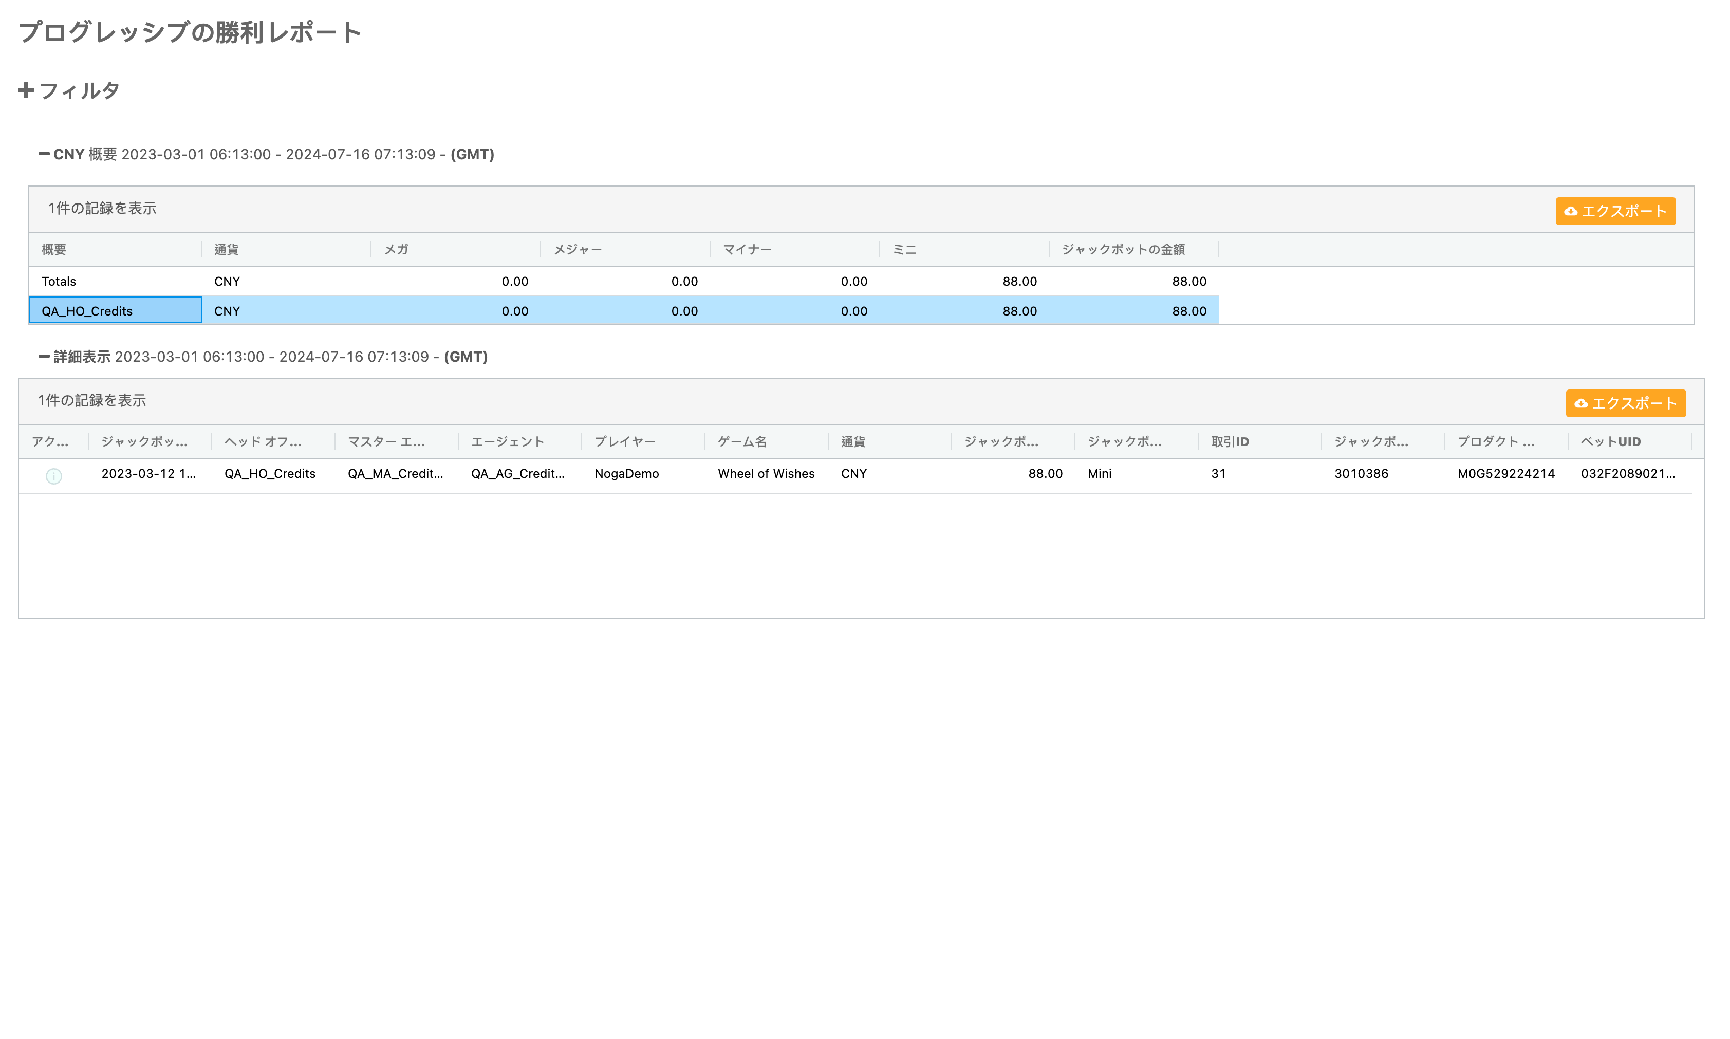Sort by エージェント column header
Image resolution: width=1730 pixels, height=1039 pixels.
click(508, 442)
